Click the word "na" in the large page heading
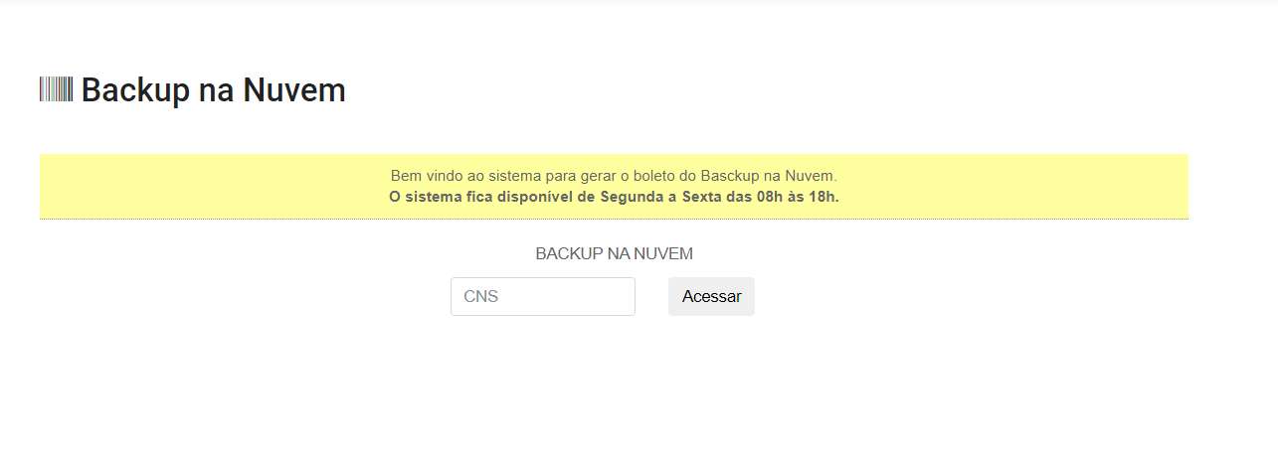1278x458 pixels. point(217,92)
